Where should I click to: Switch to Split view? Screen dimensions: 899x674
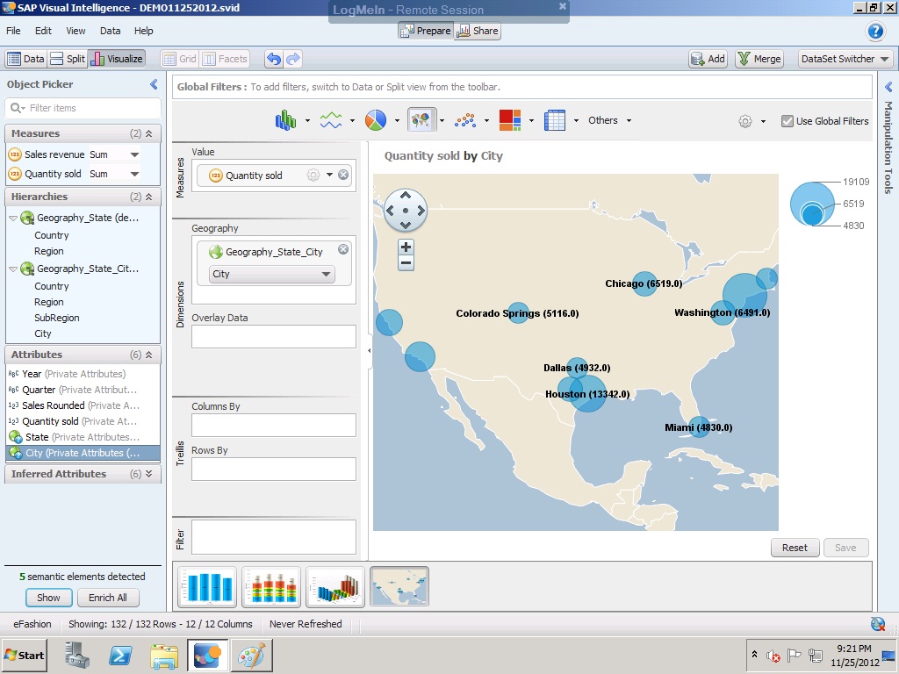(67, 59)
